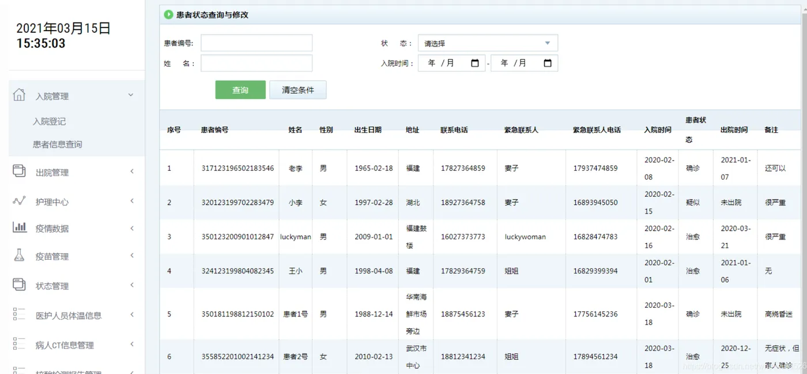Click the start 入院时间 date field
Screen dimensions: 807x374
click(x=452, y=63)
